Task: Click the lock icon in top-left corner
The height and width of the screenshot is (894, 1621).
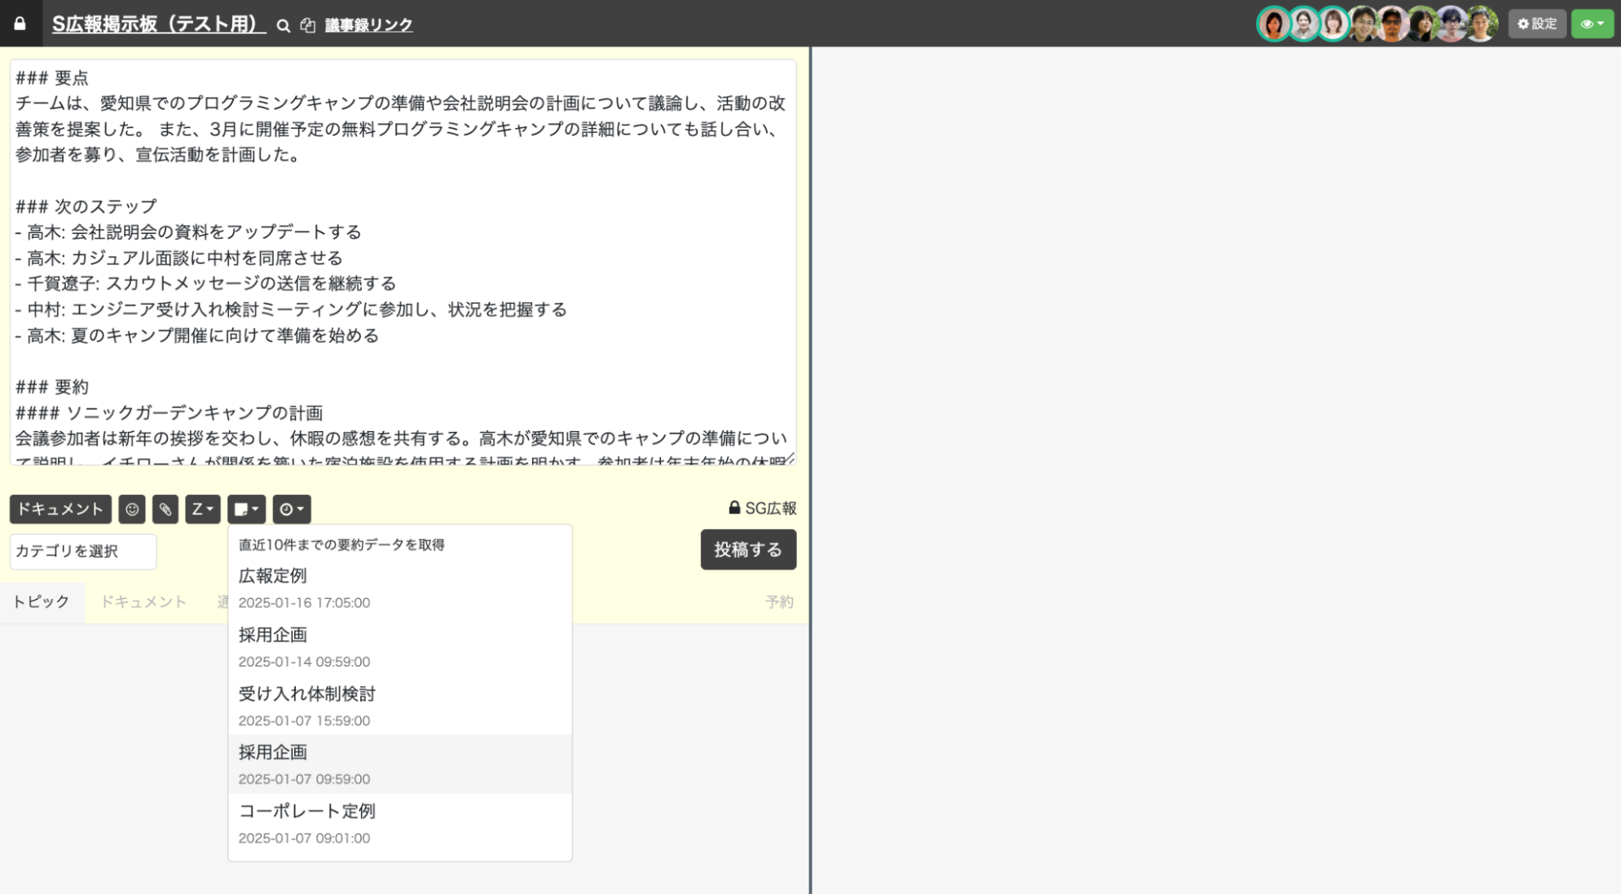Action: point(20,24)
